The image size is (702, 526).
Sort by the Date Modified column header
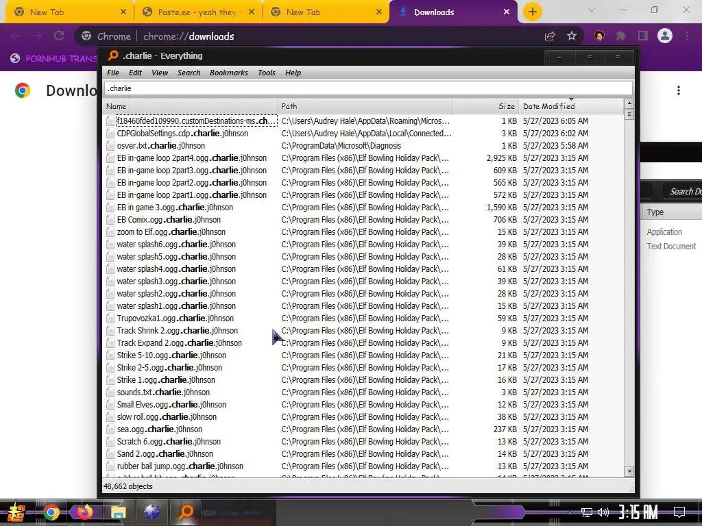(x=571, y=106)
